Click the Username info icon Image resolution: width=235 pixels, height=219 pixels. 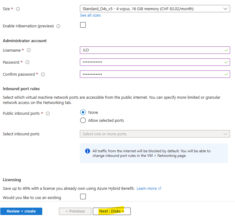tap(29, 50)
